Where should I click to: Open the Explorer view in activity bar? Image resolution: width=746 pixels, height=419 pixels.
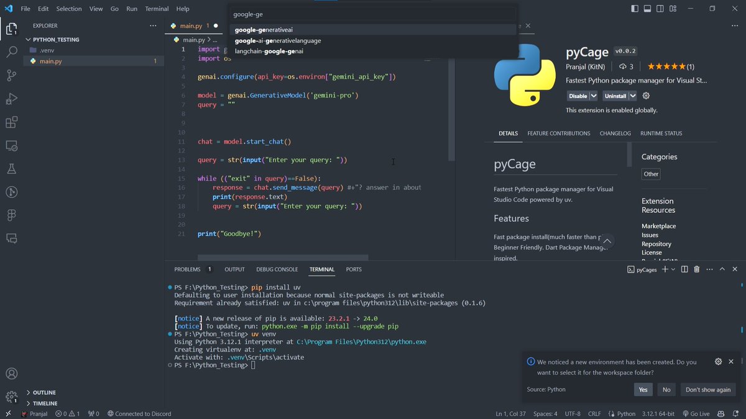point(11,29)
